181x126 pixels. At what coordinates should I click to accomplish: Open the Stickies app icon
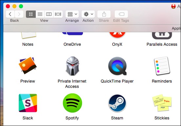tap(162, 103)
